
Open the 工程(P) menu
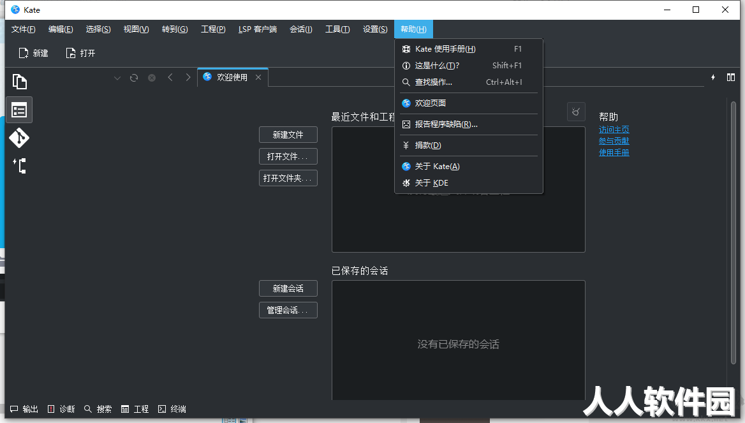(x=213, y=29)
